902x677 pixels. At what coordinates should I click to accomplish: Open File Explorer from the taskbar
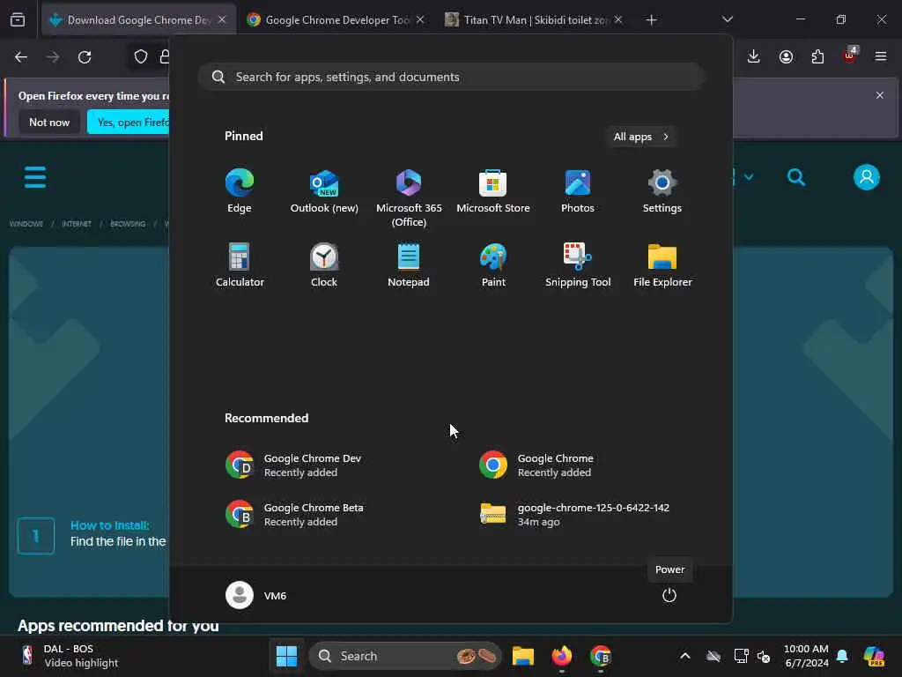pos(523,656)
